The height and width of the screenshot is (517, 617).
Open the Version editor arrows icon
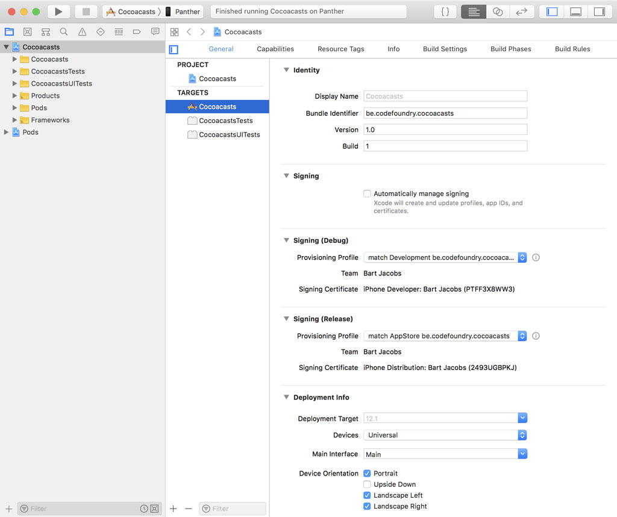coord(521,11)
